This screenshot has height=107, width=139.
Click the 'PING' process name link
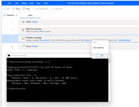pos(42,32)
